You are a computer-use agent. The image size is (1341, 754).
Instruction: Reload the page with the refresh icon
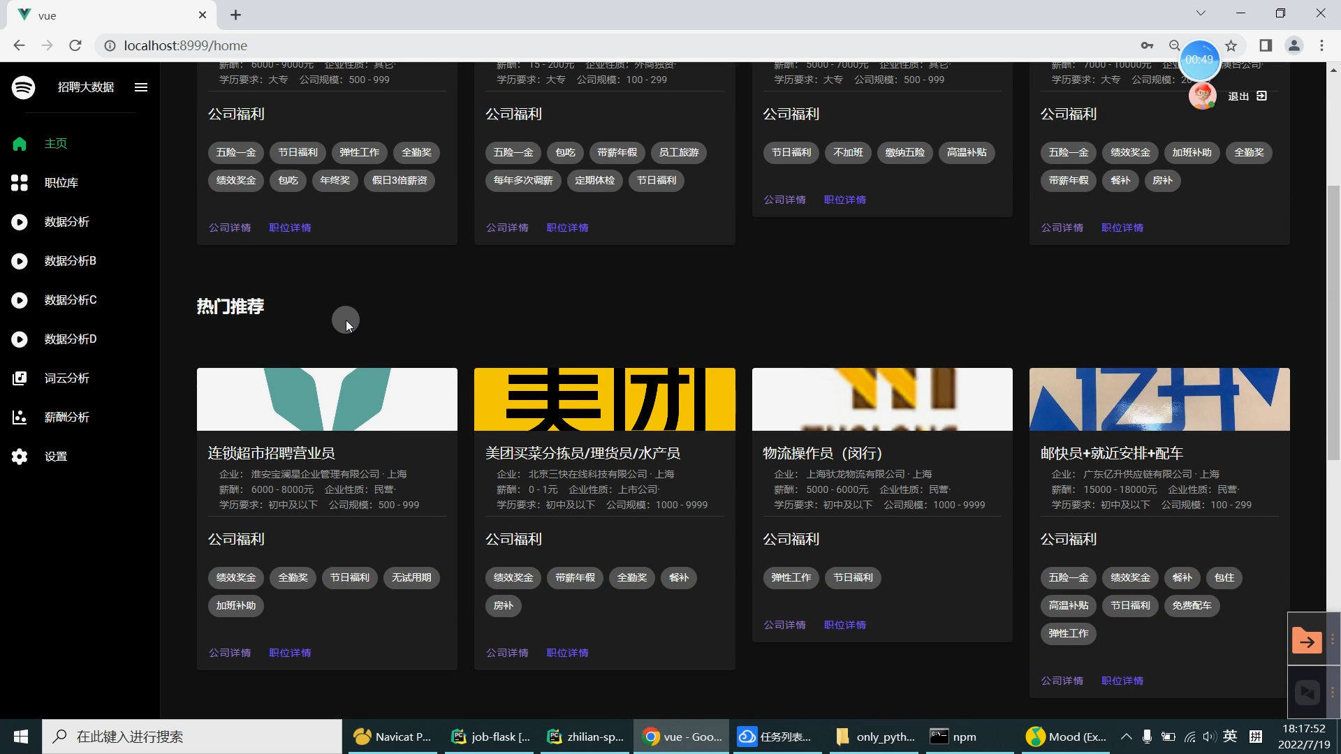[75, 45]
